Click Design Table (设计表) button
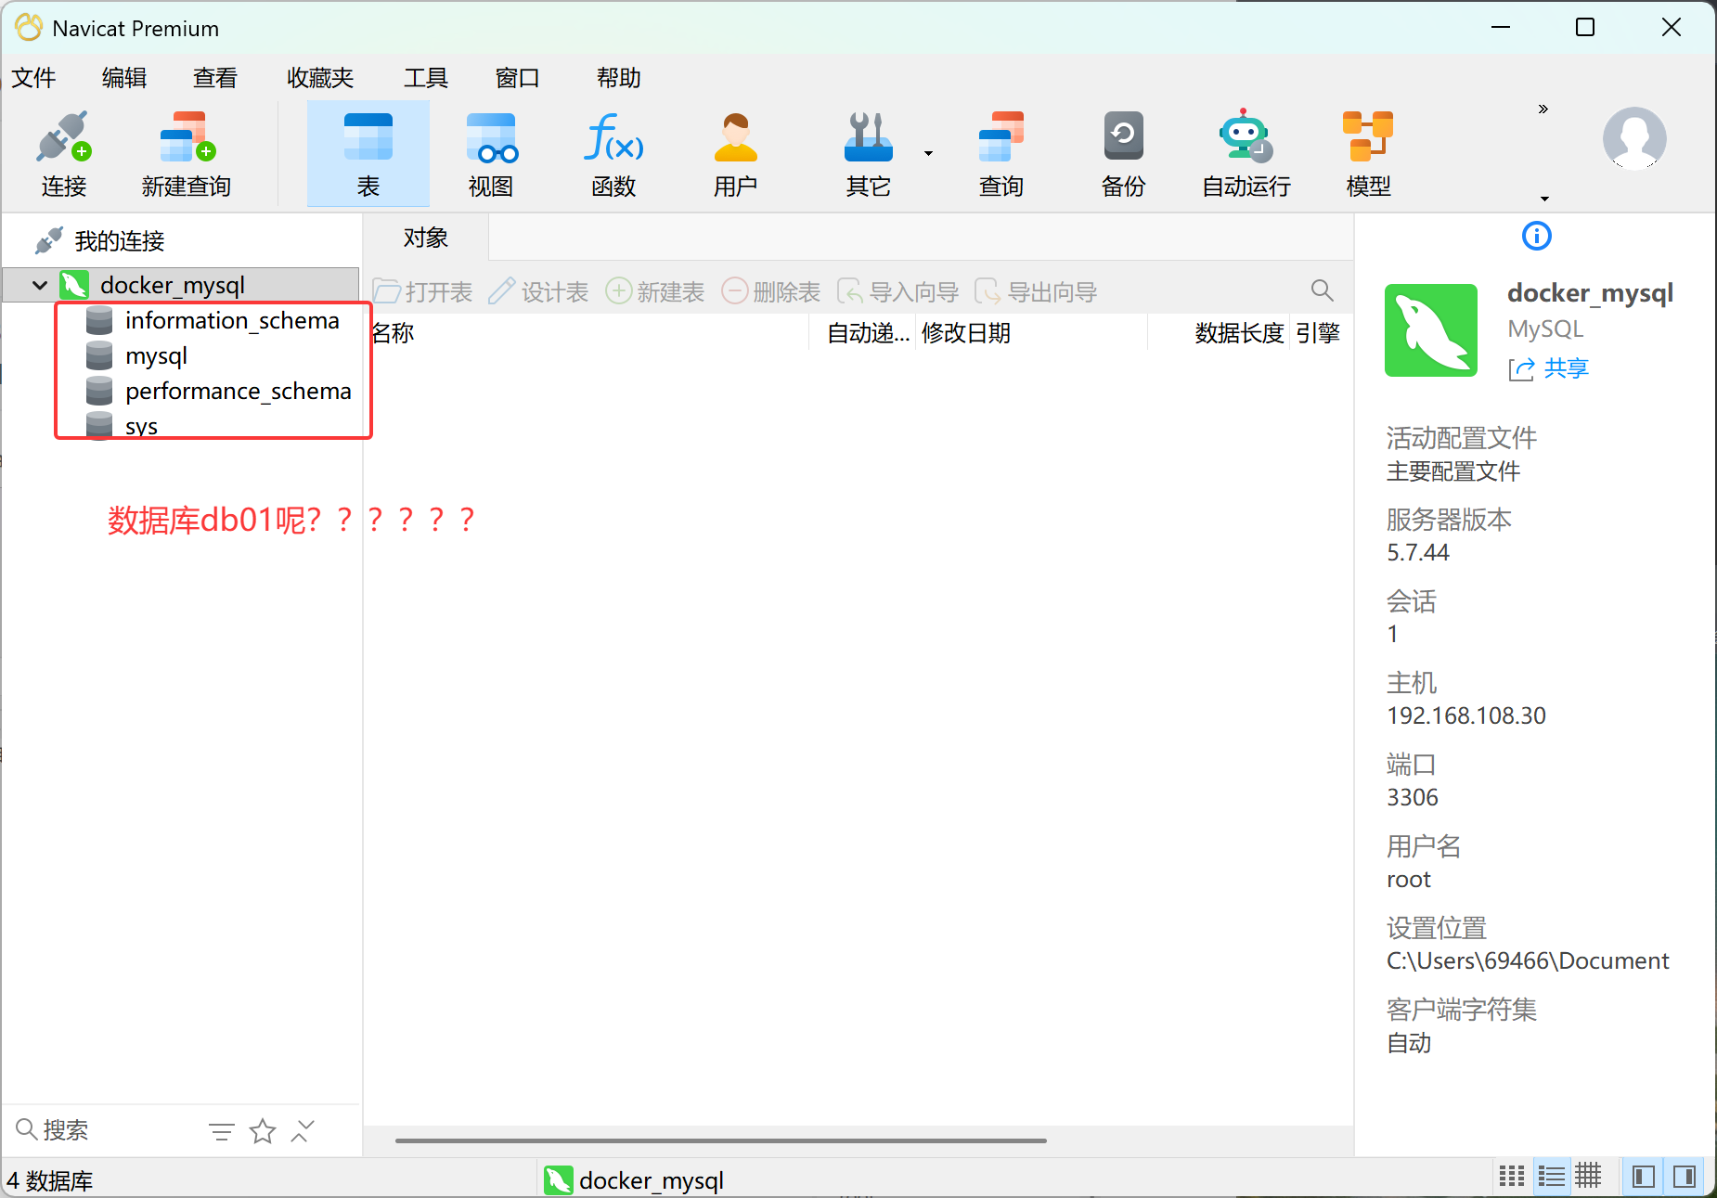The width and height of the screenshot is (1717, 1198). click(x=539, y=292)
